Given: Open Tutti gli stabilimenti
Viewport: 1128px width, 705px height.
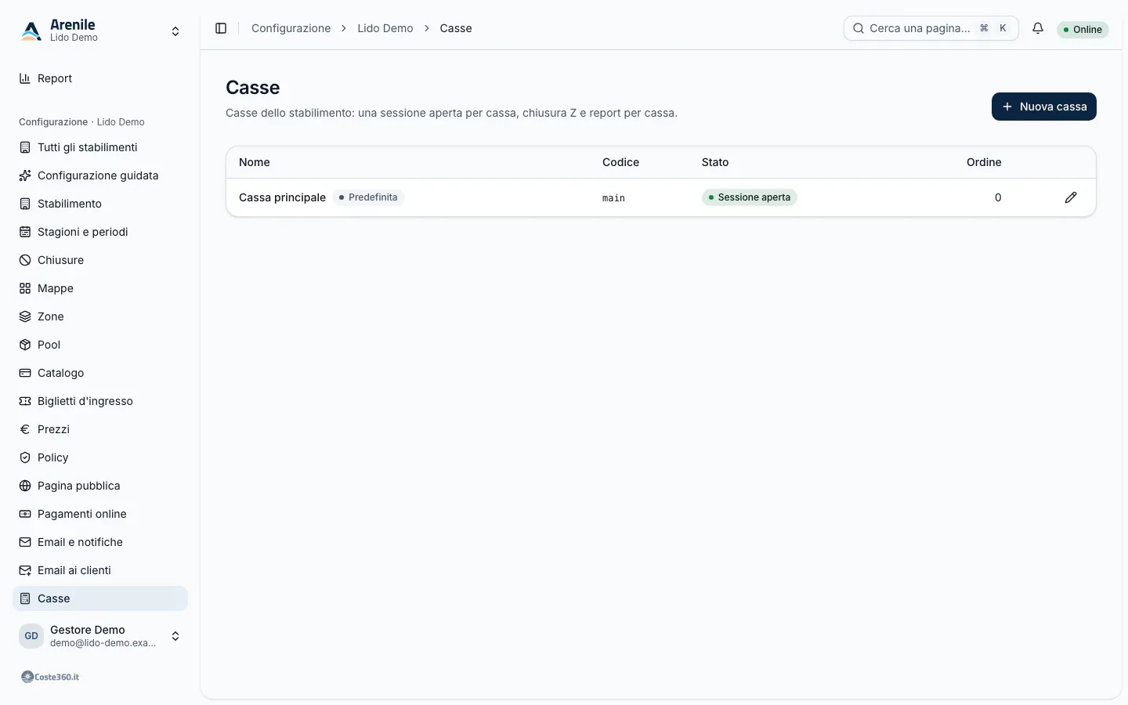Looking at the screenshot, I should [x=100, y=147].
